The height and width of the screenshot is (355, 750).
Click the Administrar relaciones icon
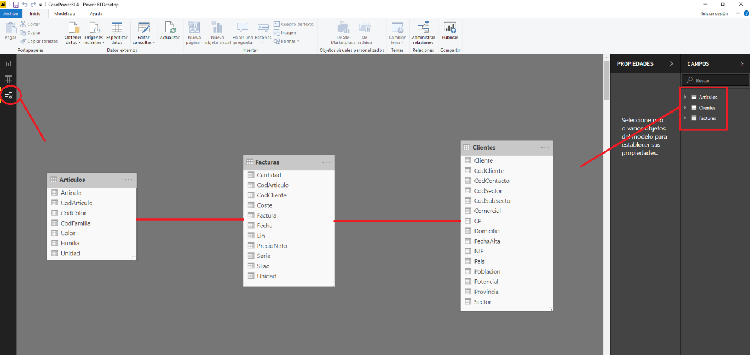coord(423,33)
